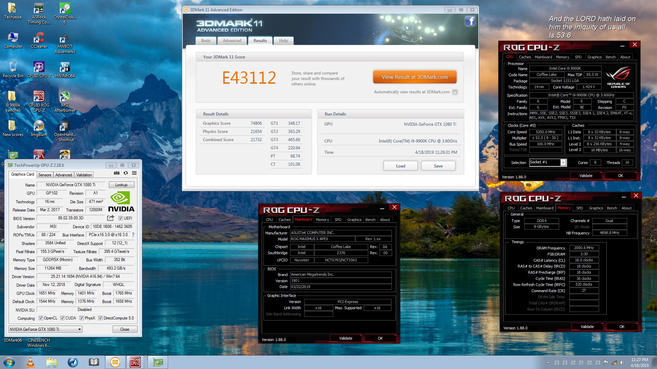Click BIOS Version field 1901 in CPU-Z

coord(340,281)
